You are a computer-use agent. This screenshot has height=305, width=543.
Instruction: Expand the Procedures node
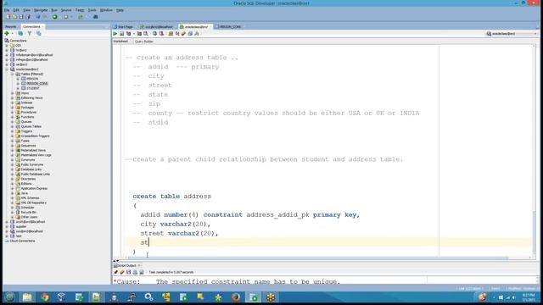click(x=13, y=112)
